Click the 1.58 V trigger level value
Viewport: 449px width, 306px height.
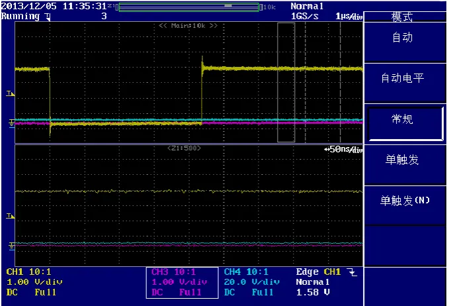pos(313,292)
